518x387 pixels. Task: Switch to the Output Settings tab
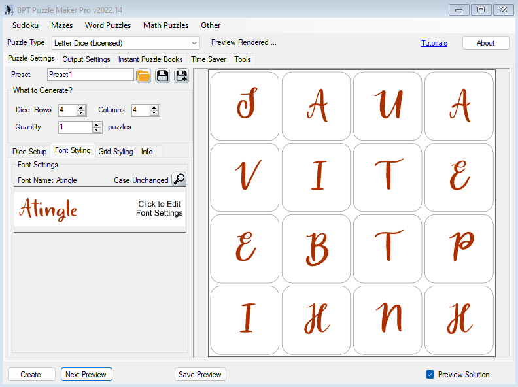click(86, 59)
